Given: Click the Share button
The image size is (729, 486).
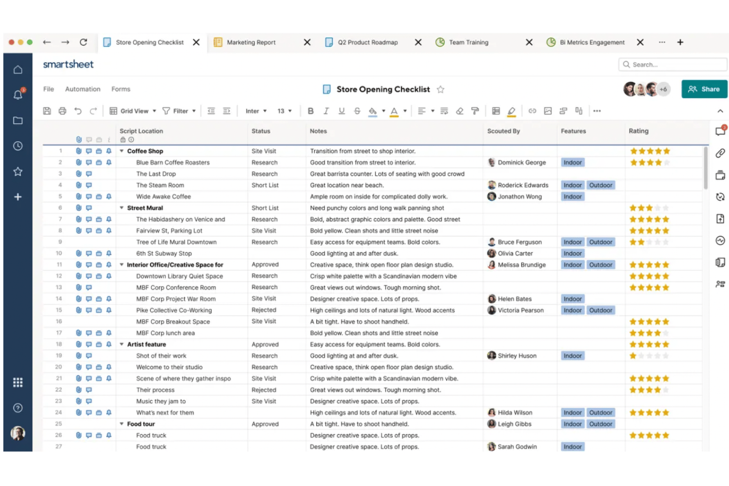Looking at the screenshot, I should click(704, 89).
